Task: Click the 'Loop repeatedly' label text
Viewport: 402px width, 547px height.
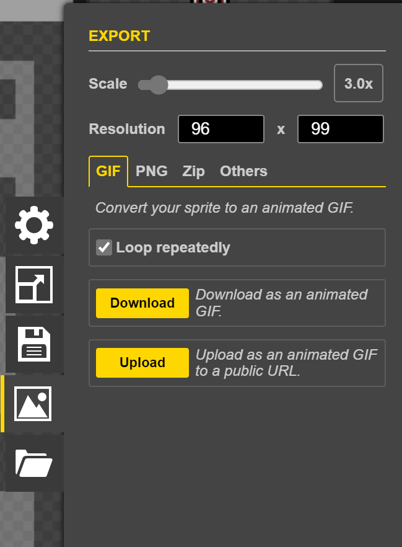Action: [173, 248]
